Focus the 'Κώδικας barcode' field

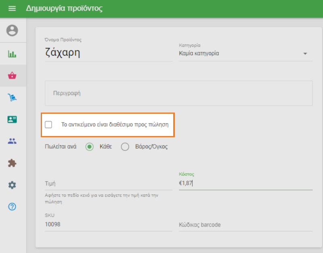coord(245,225)
